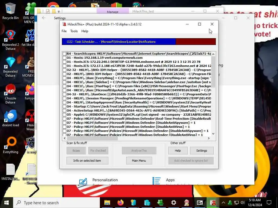Click the Main Menu button

click(x=139, y=161)
